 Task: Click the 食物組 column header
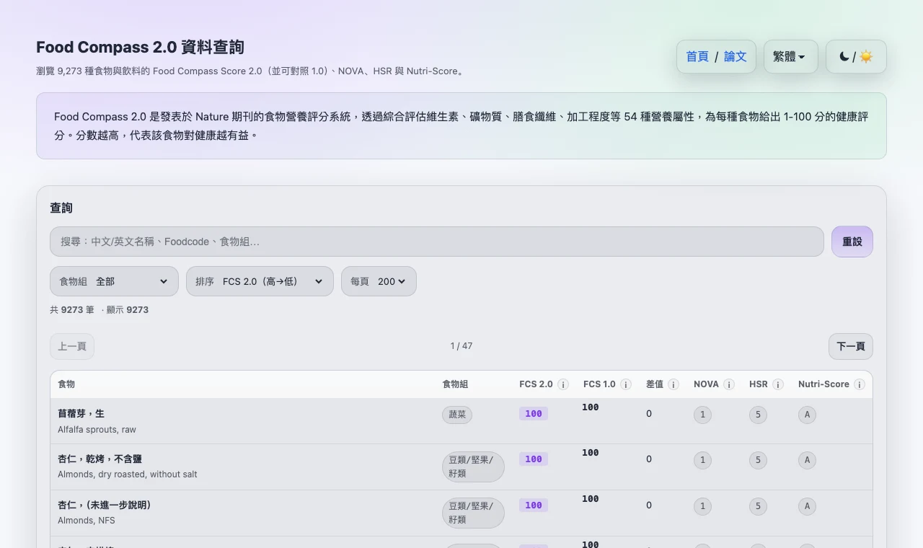pyautogui.click(x=455, y=384)
